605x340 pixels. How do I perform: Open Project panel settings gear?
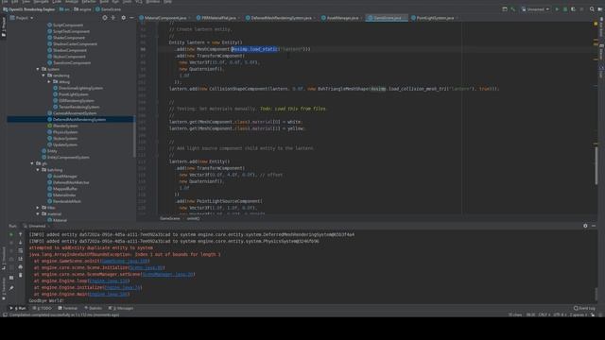pyautogui.click(x=124, y=18)
